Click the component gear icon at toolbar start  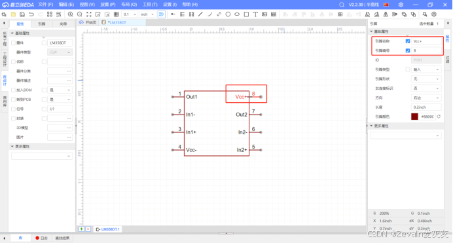pos(4,14)
